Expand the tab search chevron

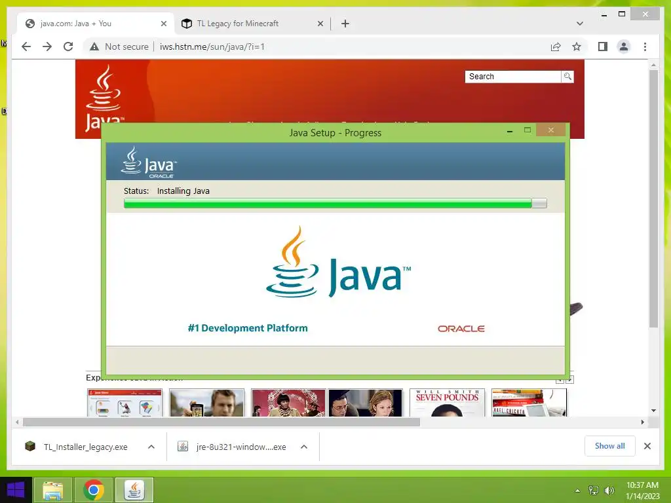pyautogui.click(x=580, y=24)
